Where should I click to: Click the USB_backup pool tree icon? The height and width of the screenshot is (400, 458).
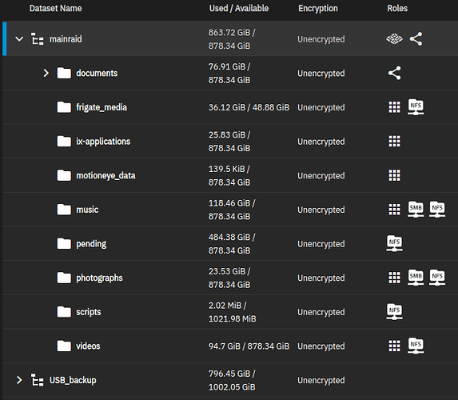(38, 380)
